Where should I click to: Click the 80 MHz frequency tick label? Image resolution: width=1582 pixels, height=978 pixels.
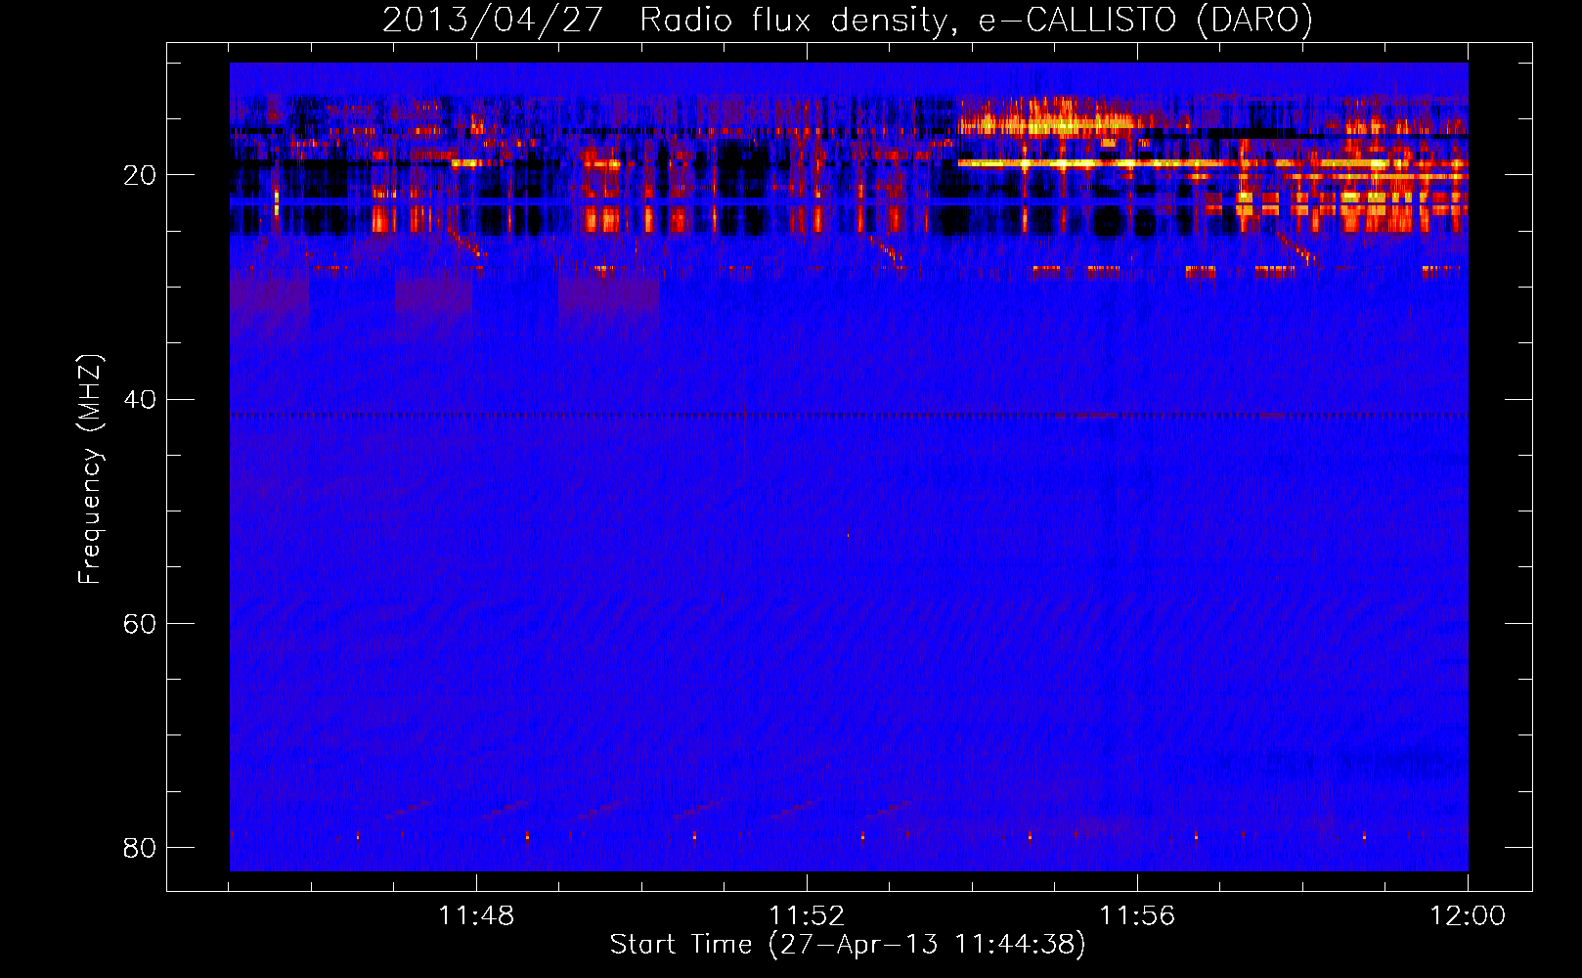pos(140,847)
